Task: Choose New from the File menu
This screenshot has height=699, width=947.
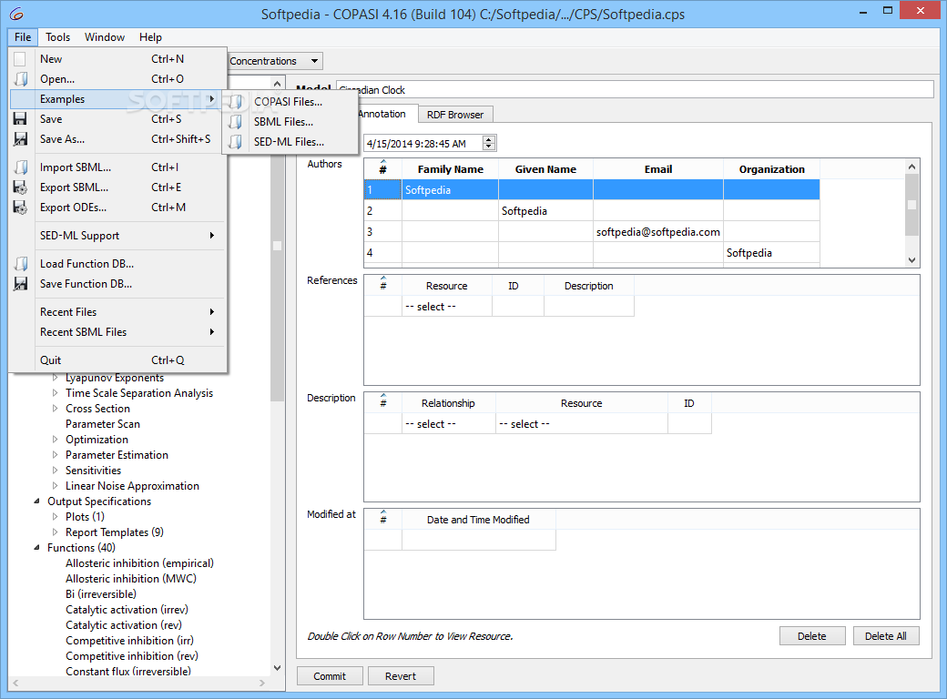Action: [117, 59]
